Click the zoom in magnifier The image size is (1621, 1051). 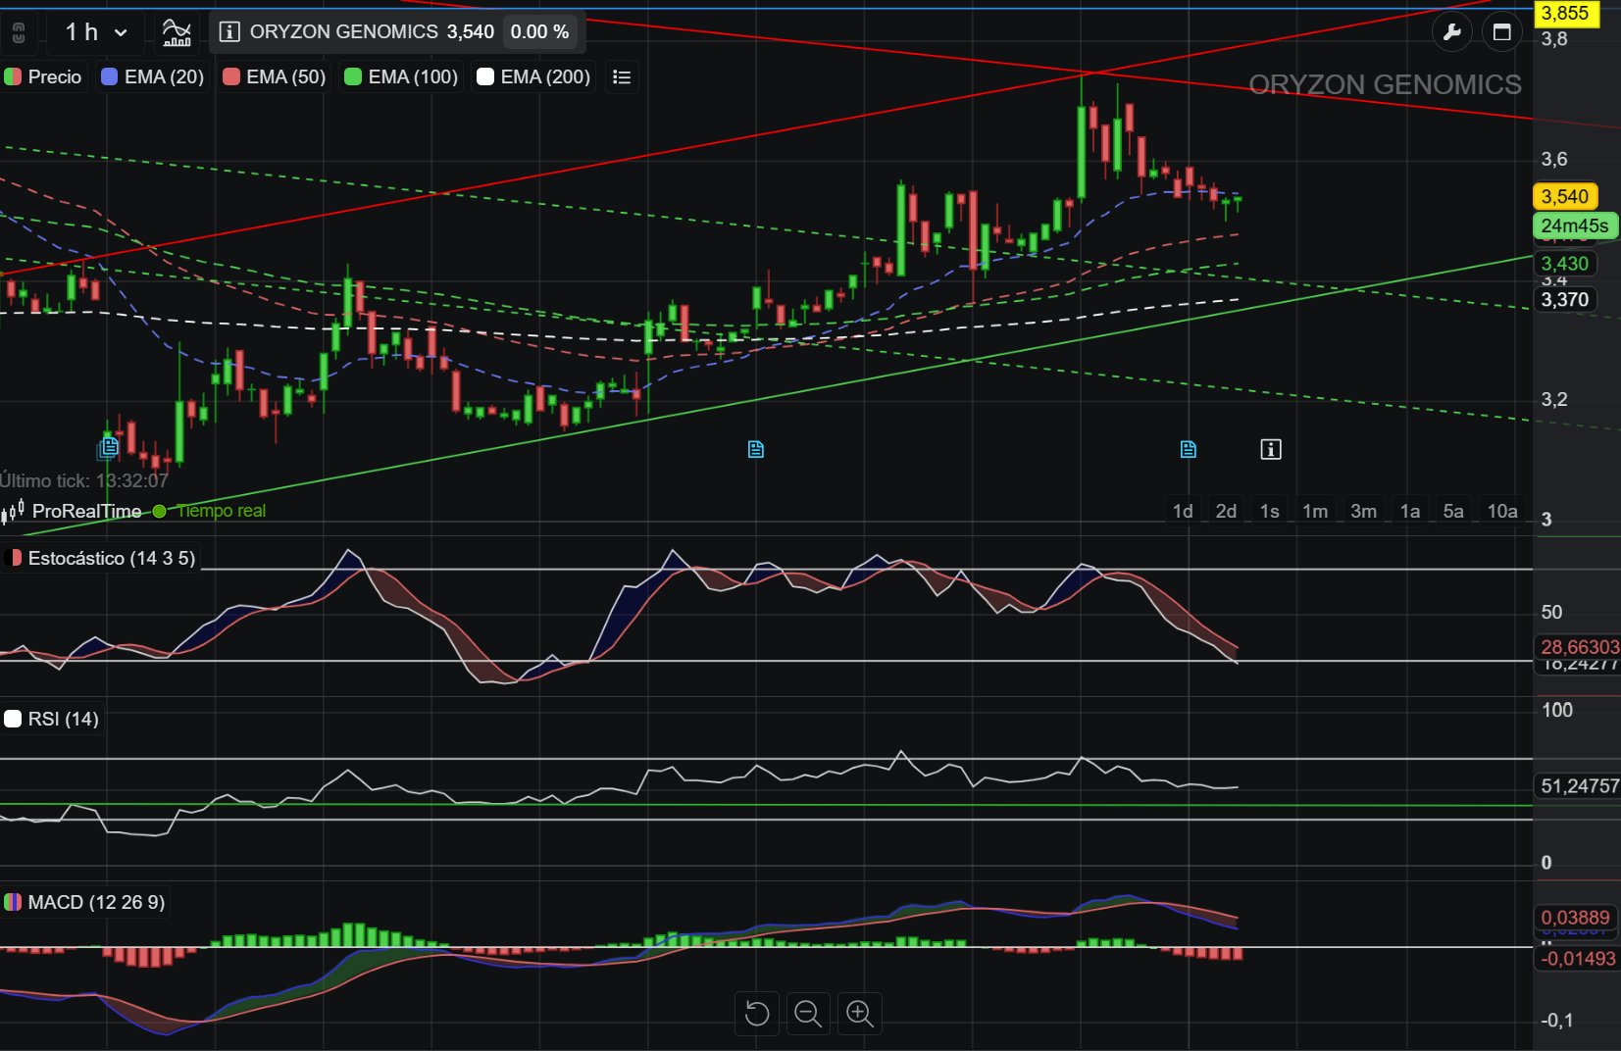tap(860, 1013)
